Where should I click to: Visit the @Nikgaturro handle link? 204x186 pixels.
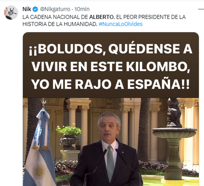point(55,9)
